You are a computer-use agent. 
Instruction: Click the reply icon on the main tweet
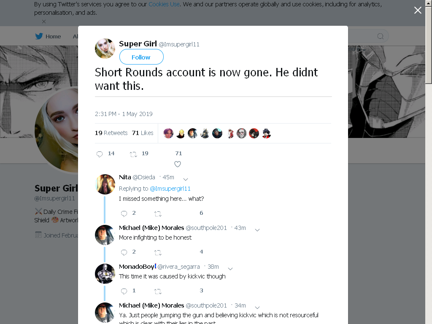pyautogui.click(x=100, y=154)
